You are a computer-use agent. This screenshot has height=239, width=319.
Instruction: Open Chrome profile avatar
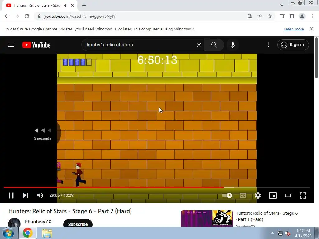pyautogui.click(x=302, y=16)
